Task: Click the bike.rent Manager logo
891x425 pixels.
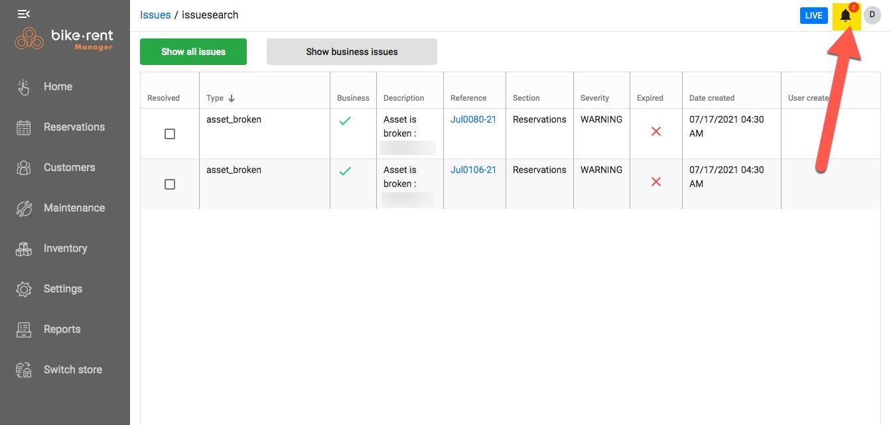Action: coord(64,39)
